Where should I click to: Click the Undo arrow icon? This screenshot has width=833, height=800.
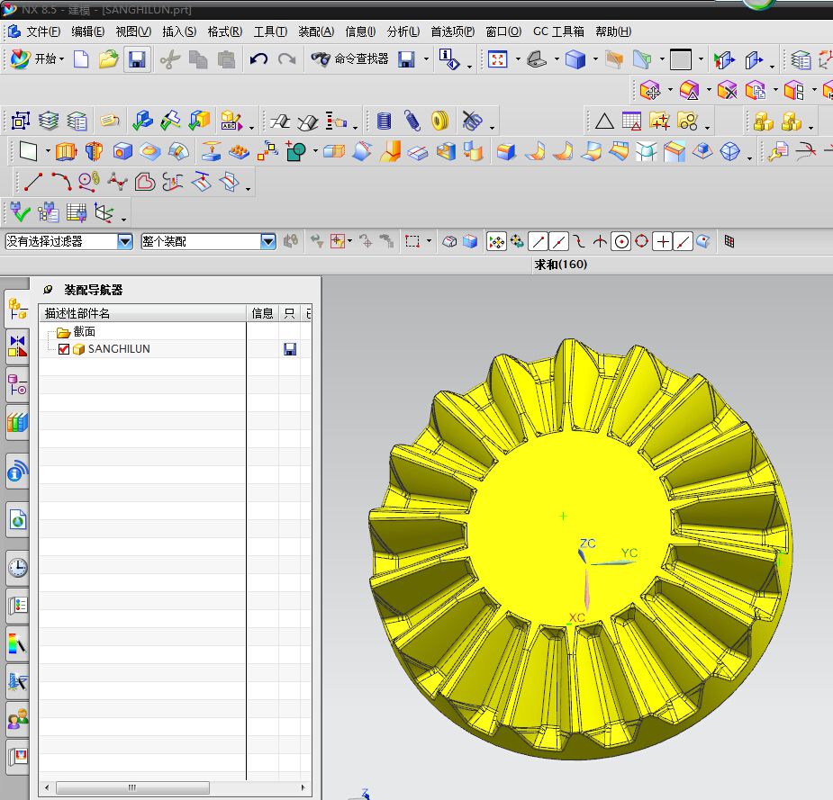pos(258,59)
